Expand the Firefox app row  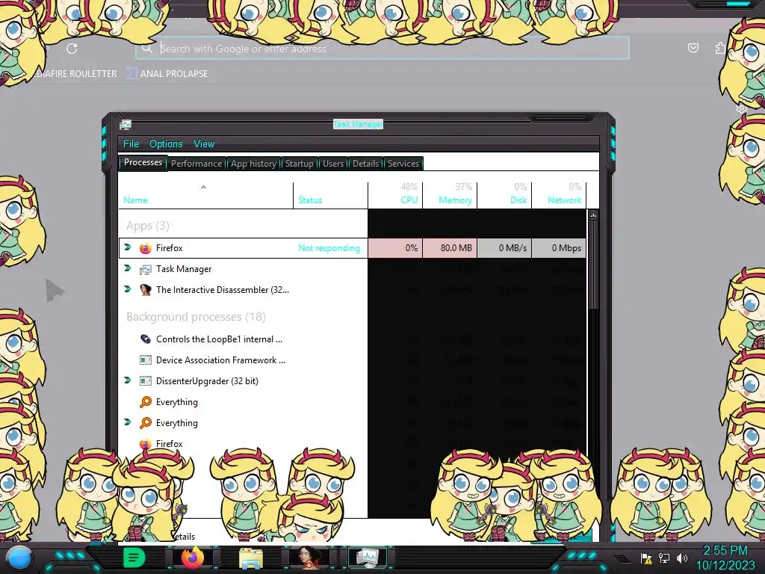pyautogui.click(x=128, y=247)
